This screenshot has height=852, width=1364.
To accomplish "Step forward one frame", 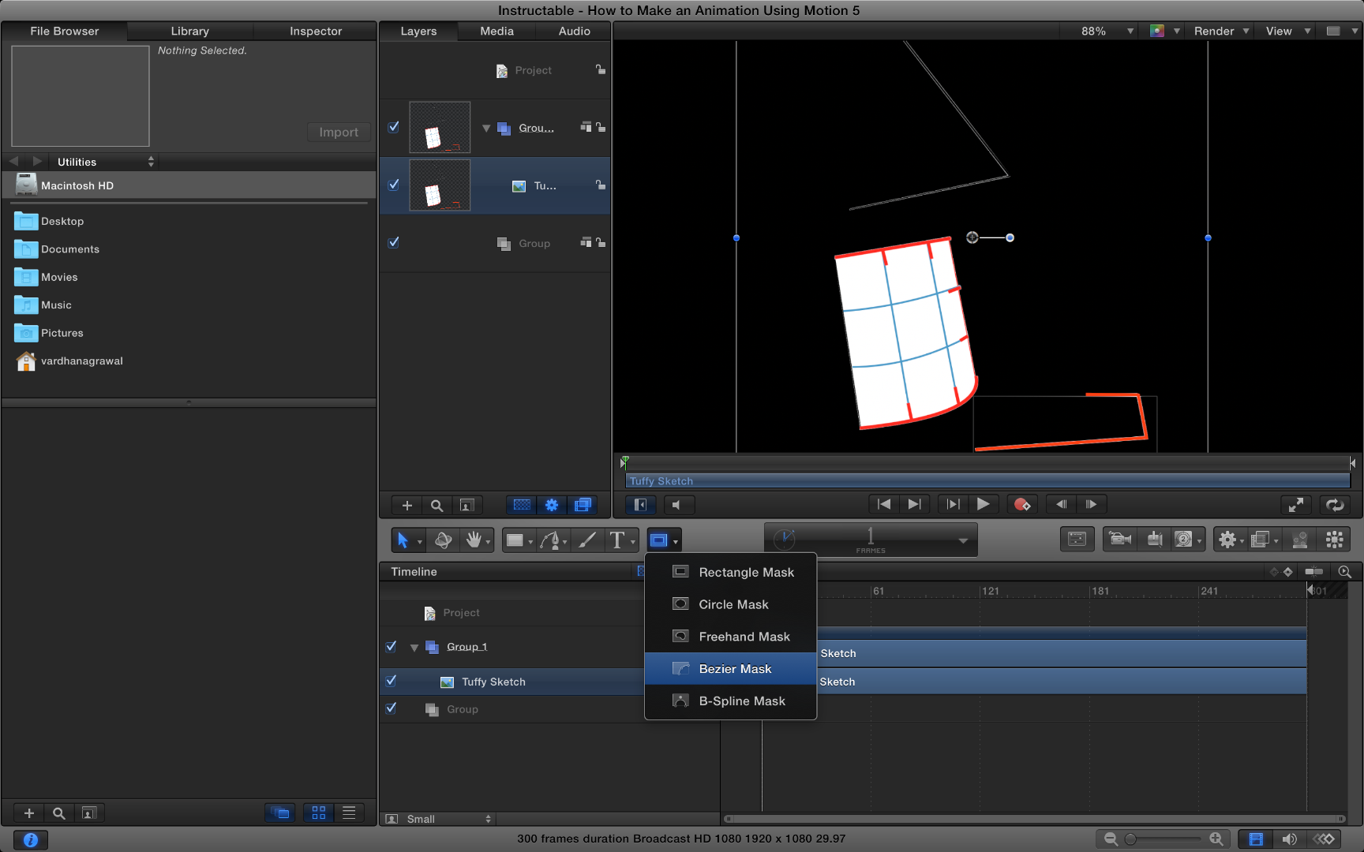I will tap(1091, 504).
